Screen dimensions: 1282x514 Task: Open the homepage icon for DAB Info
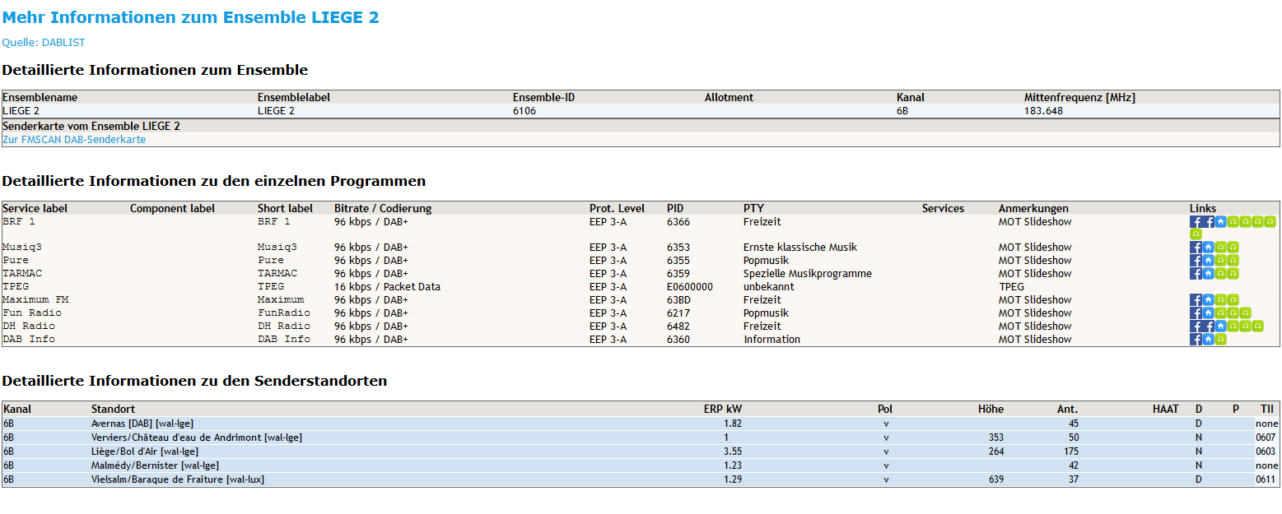pyautogui.click(x=1208, y=340)
